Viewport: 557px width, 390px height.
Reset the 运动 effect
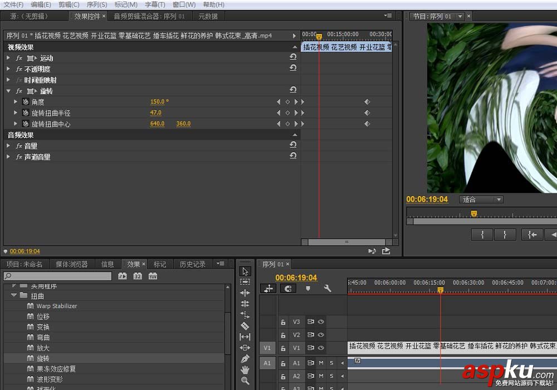click(x=293, y=56)
